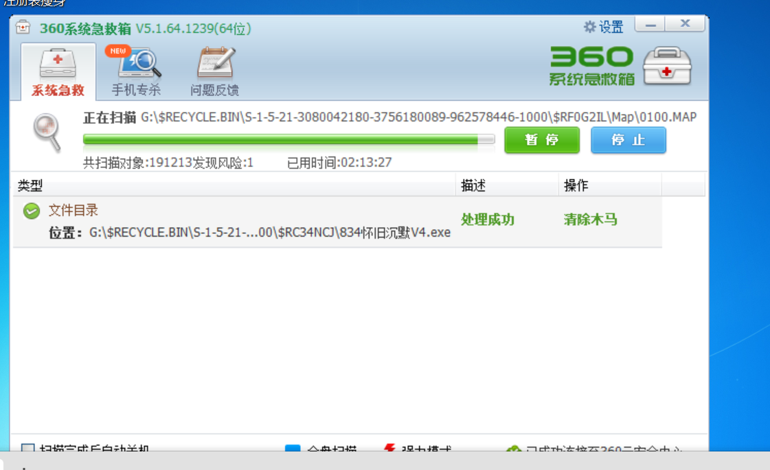Click the 处理成功 status text
Screen dimensions: 770x470
coord(488,220)
